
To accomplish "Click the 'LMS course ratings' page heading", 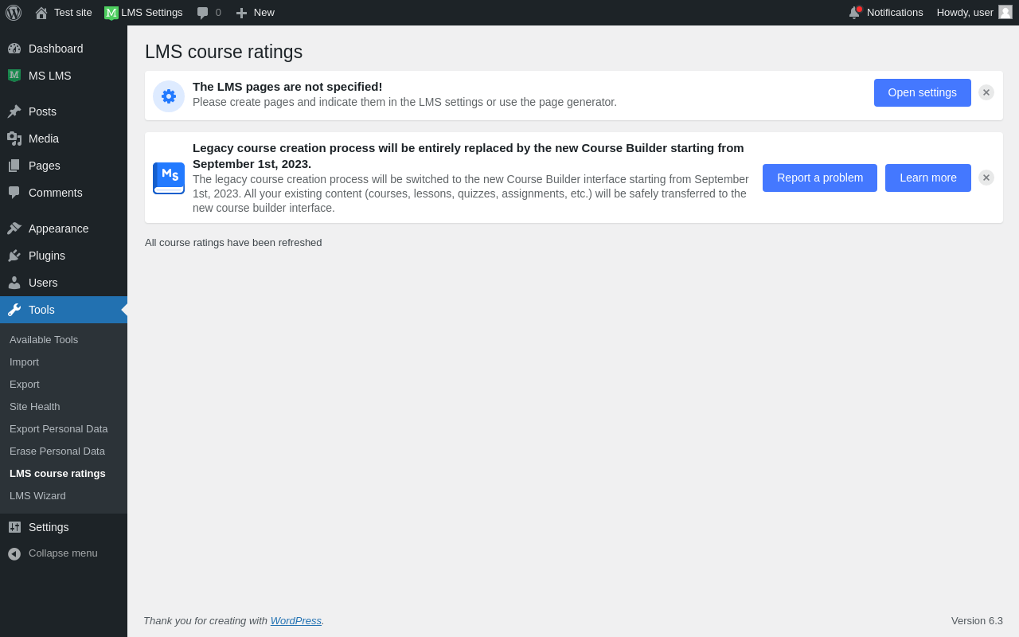I will 224,52.
